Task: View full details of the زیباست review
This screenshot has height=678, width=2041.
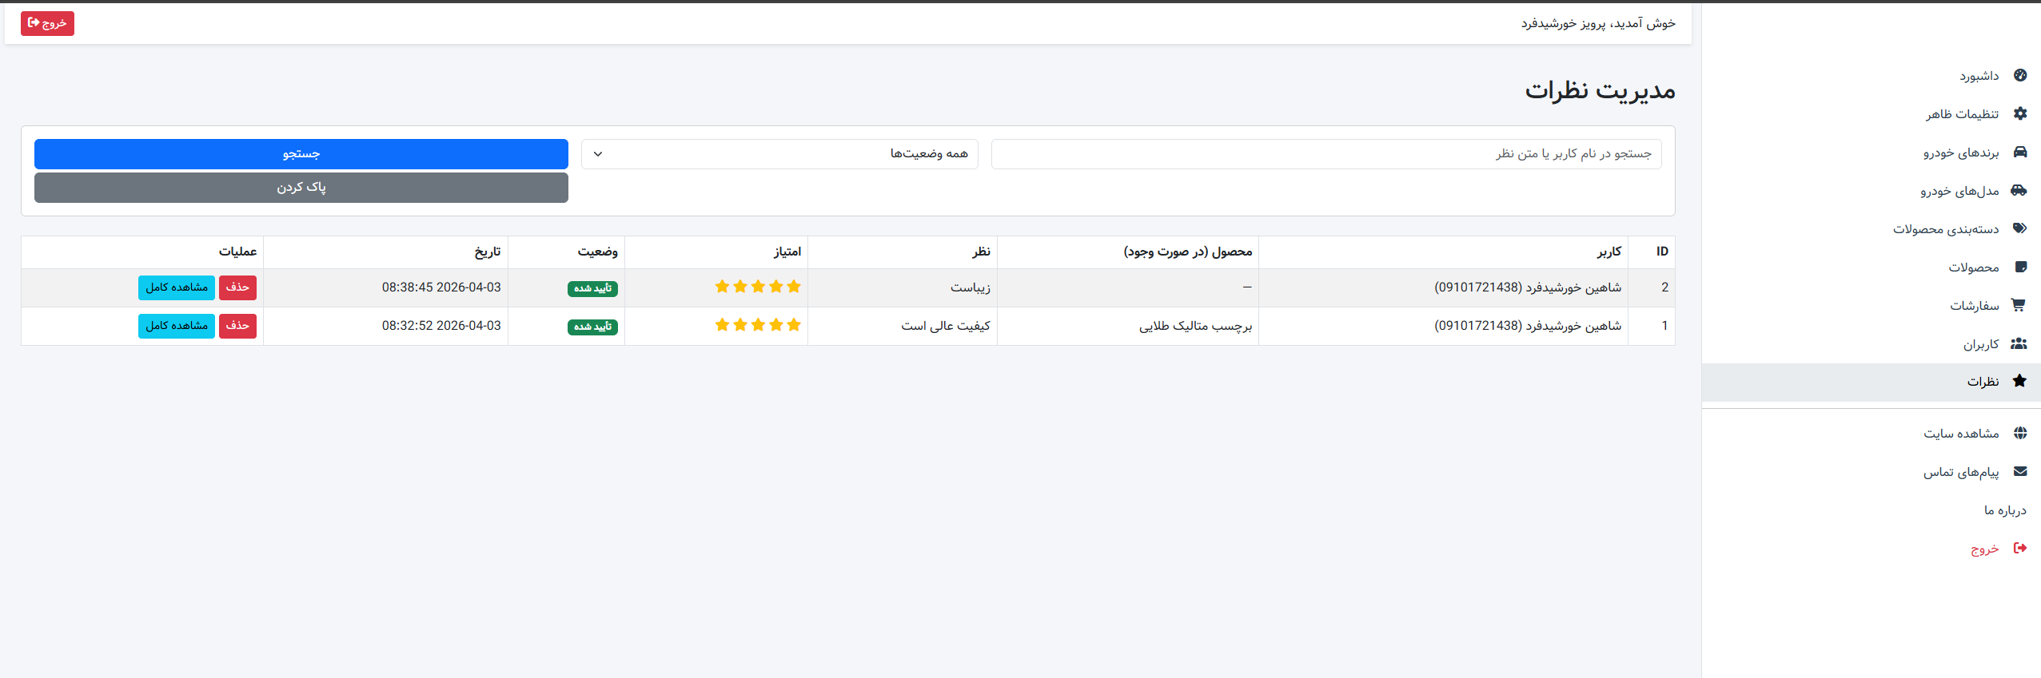Action: click(x=177, y=287)
